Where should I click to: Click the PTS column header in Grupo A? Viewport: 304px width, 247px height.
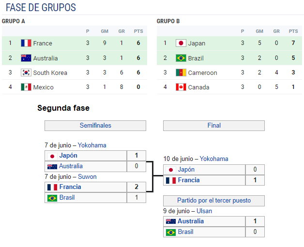138,31
